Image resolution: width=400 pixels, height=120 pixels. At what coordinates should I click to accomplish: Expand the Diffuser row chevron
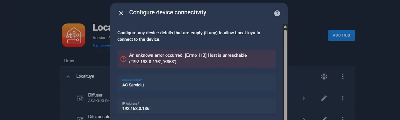(303, 98)
